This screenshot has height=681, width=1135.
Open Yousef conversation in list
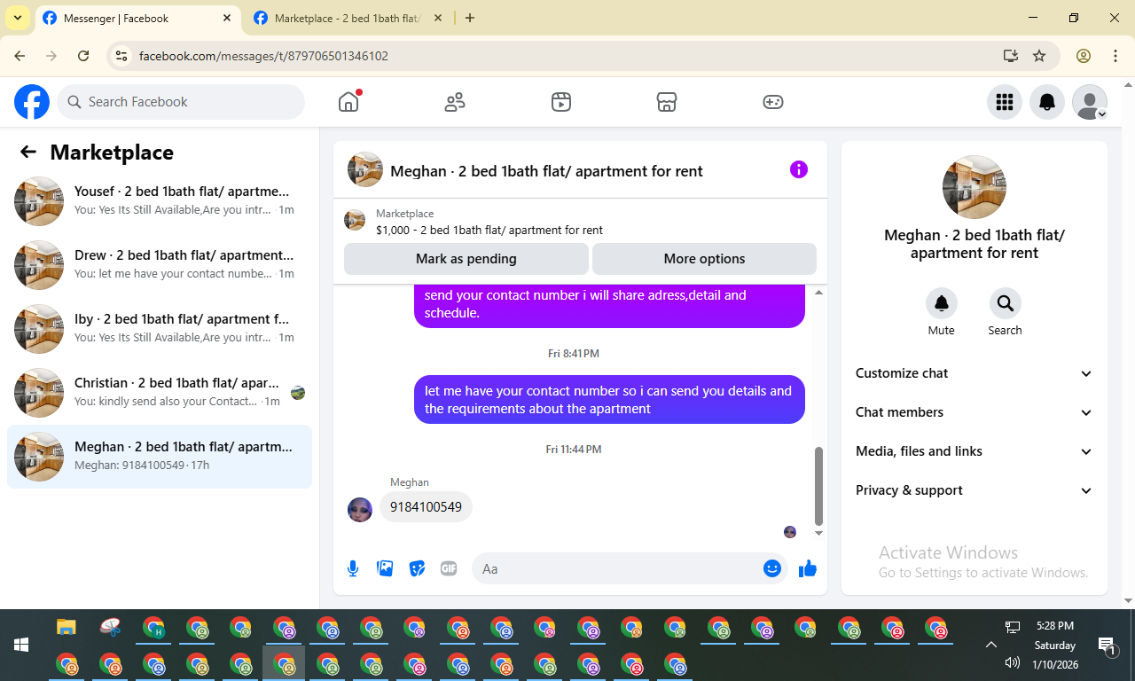160,201
